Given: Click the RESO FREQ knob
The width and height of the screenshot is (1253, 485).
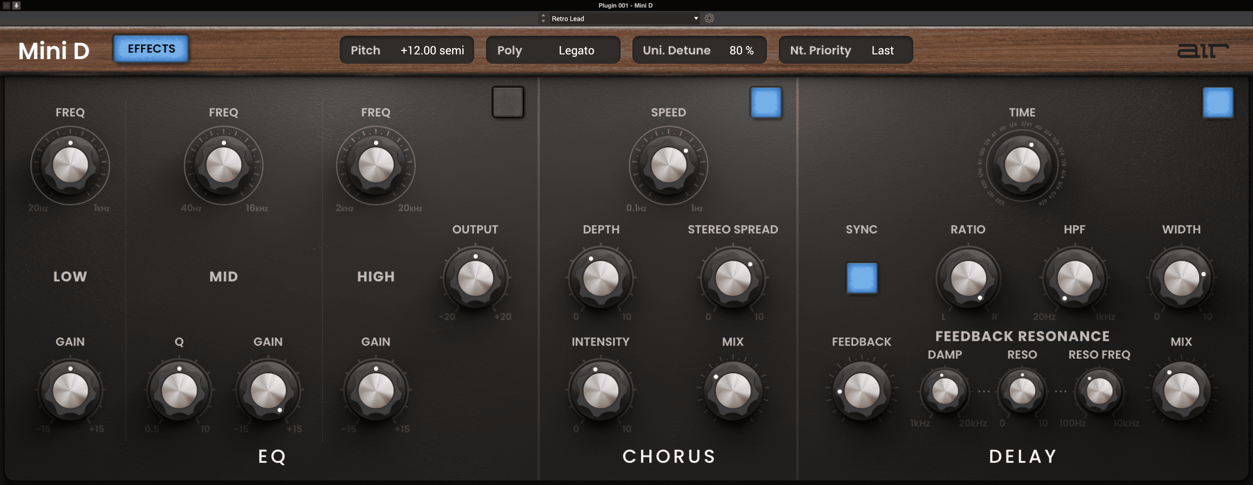Looking at the screenshot, I should coord(1099,391).
